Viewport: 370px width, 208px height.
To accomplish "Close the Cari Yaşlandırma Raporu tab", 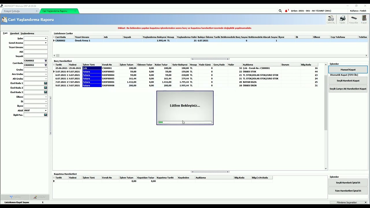I will tap(75, 11).
